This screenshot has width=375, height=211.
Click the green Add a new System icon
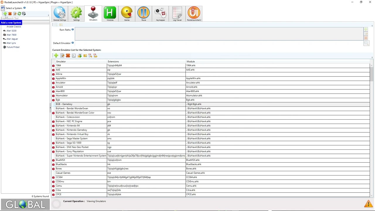point(5,14)
